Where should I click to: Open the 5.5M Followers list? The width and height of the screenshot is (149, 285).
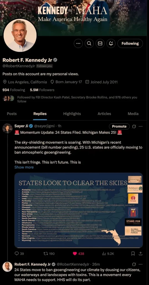coord(42,90)
